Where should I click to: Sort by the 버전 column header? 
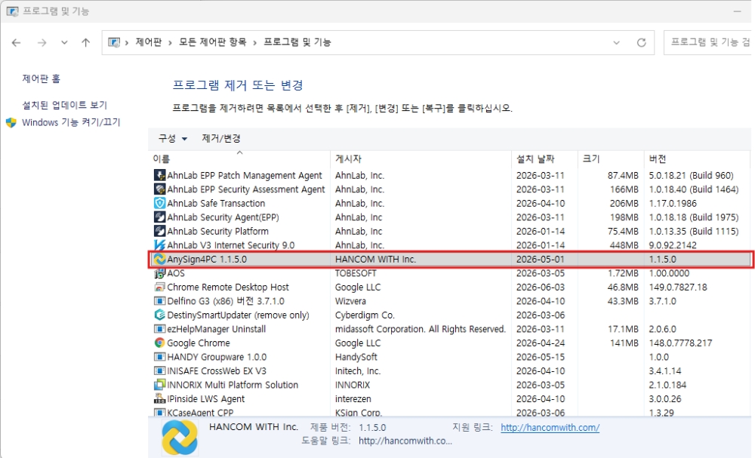pyautogui.click(x=697, y=158)
